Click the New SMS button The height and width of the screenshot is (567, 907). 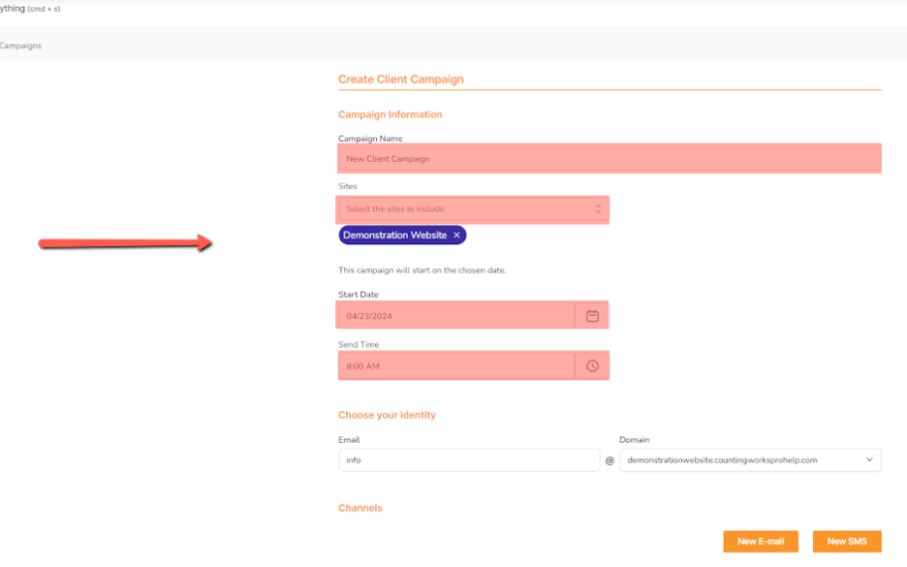pyautogui.click(x=846, y=541)
